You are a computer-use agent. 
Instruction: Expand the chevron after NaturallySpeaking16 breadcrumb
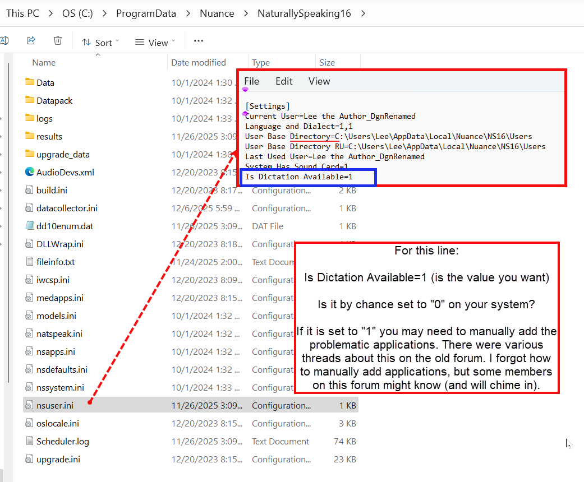[364, 13]
